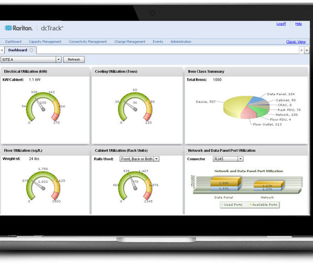Close the Dashboard tab with its X icon
Viewport: 313px width, 268px height.
click(31, 50)
